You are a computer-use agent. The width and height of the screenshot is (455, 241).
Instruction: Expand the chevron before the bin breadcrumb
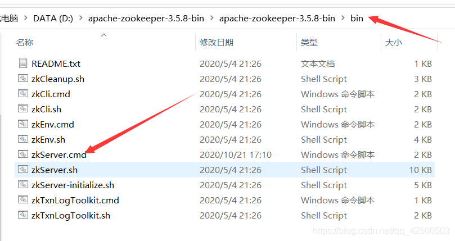(x=343, y=19)
